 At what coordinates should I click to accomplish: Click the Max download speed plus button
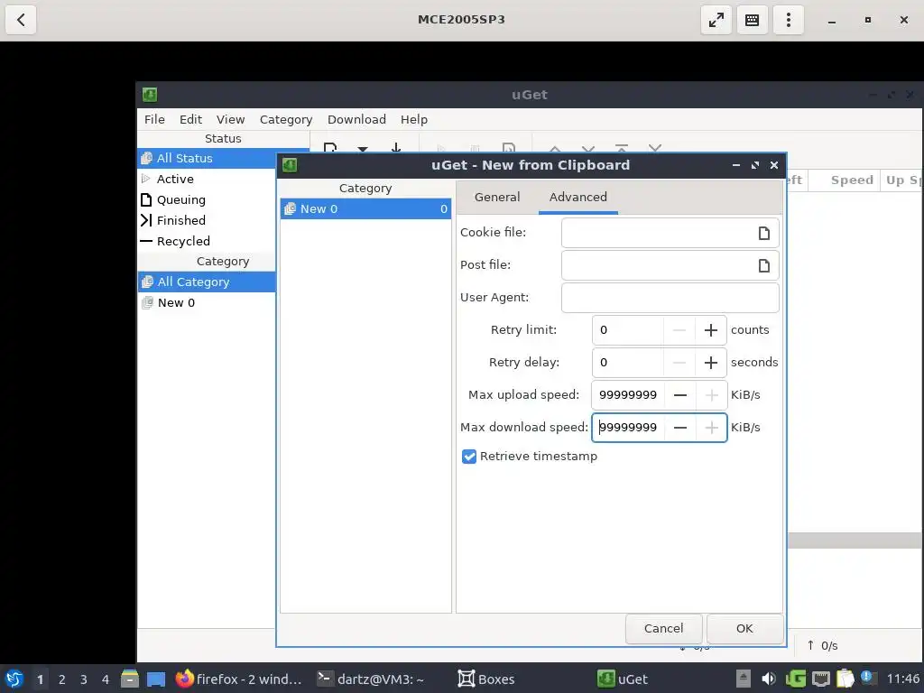tap(711, 427)
